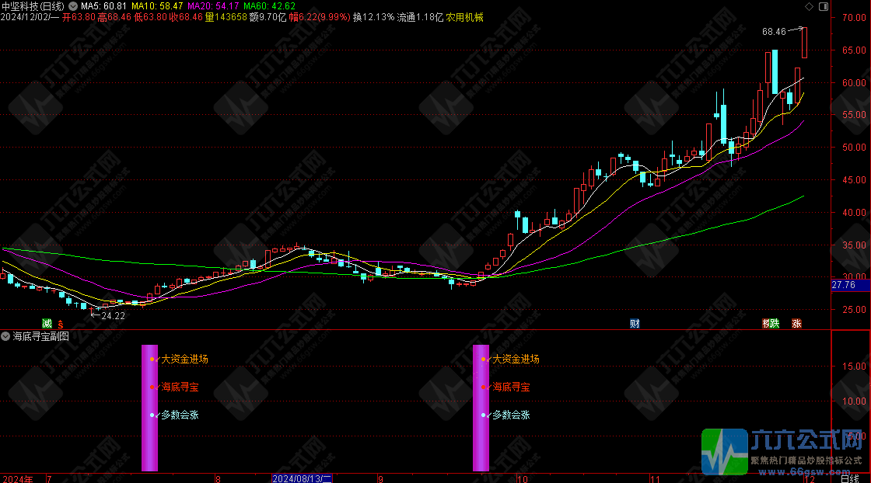Click the red 涨 marker icon
This screenshot has height=483, width=871.
point(796,323)
